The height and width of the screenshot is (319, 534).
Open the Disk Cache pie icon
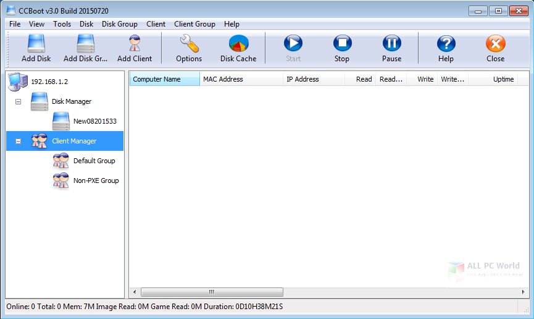(238, 44)
